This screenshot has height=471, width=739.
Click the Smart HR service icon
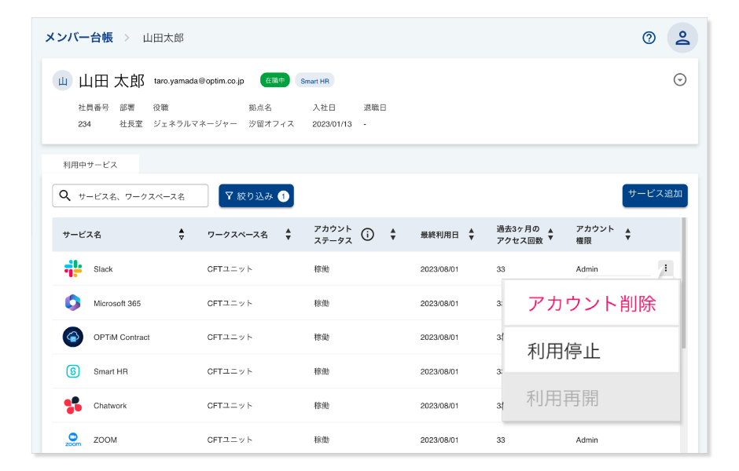[x=72, y=371]
